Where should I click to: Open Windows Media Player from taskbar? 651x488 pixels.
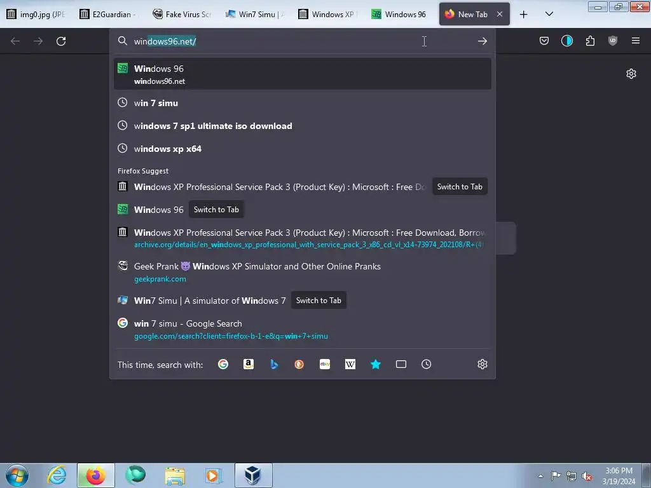(214, 475)
